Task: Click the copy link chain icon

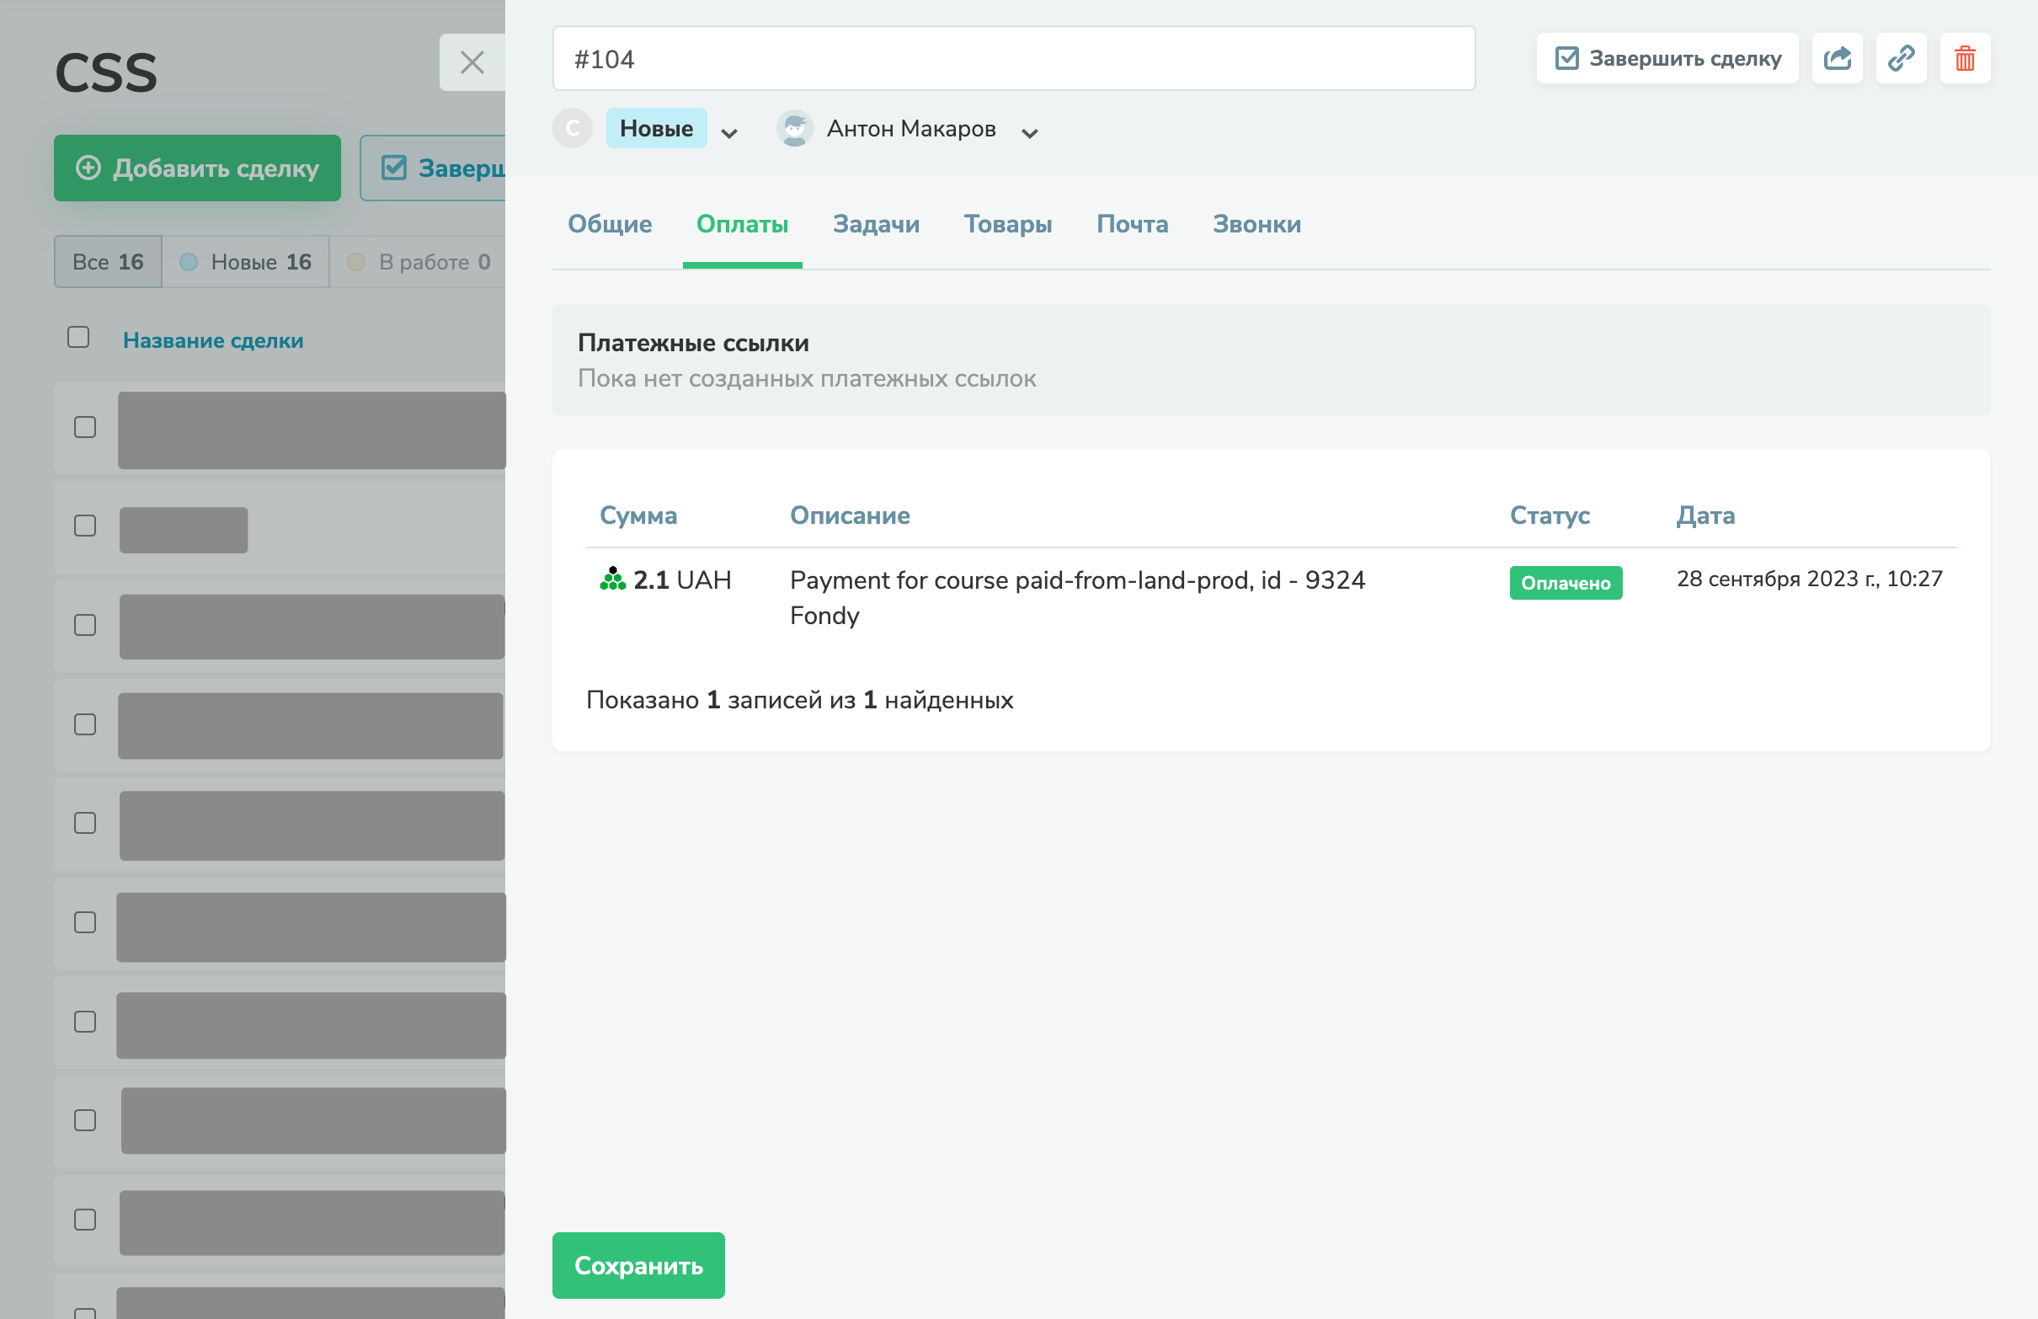Action: click(1901, 58)
